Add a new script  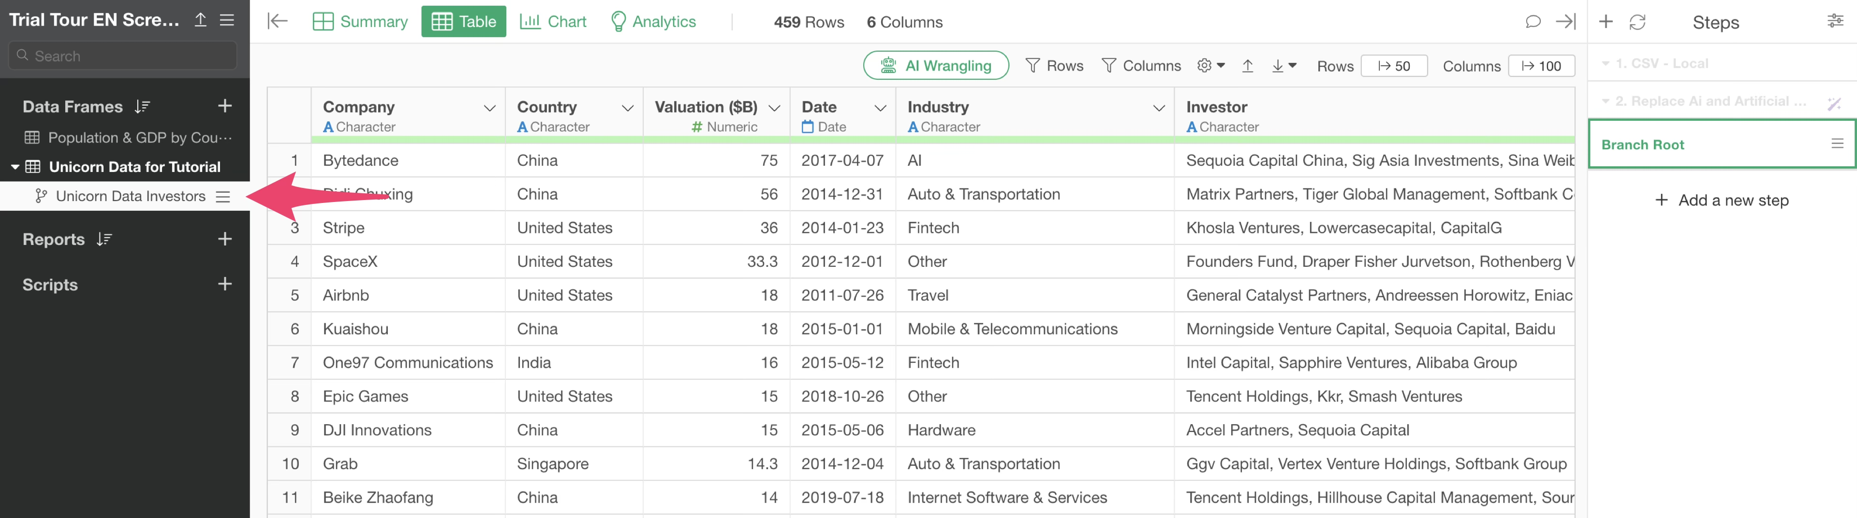(225, 284)
